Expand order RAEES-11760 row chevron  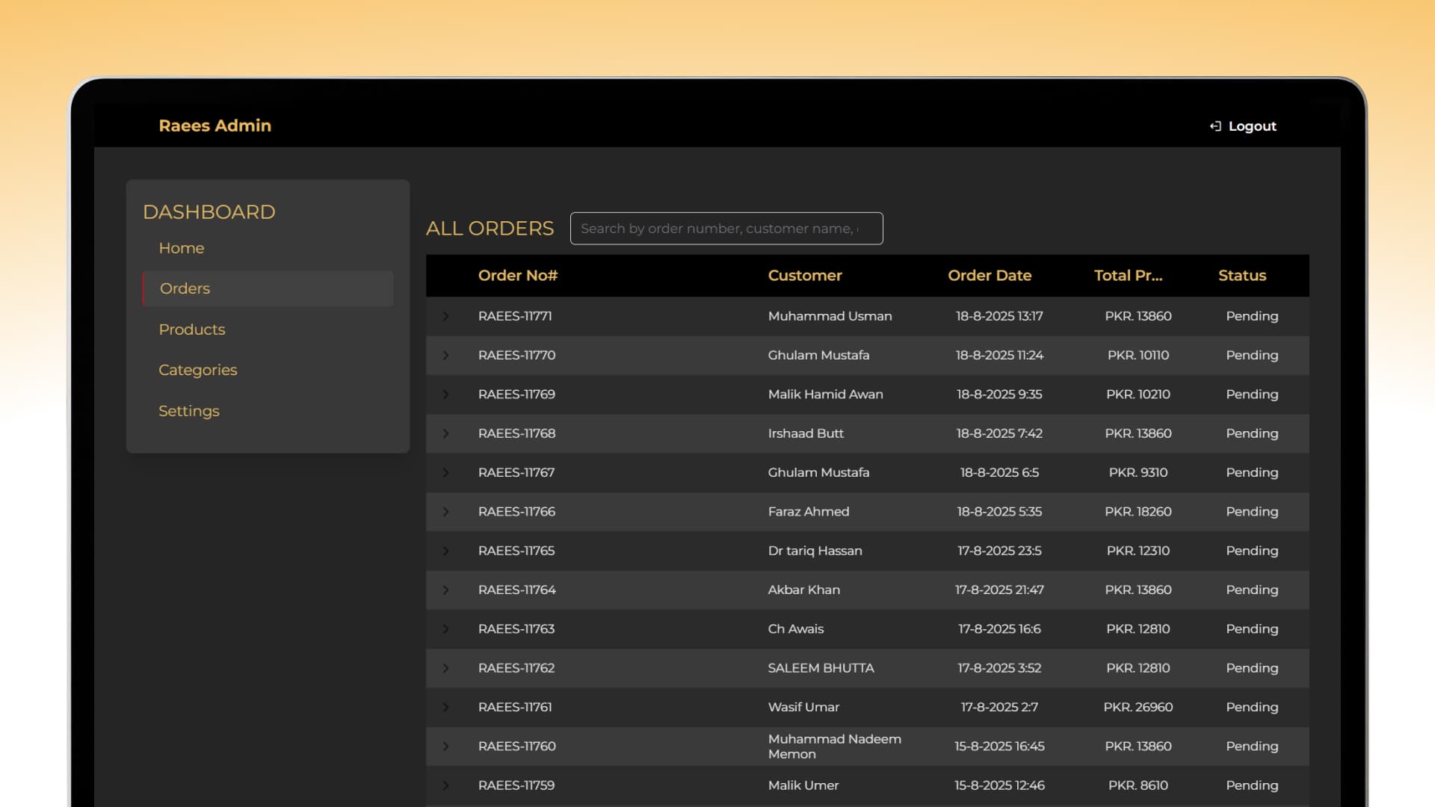coord(445,746)
